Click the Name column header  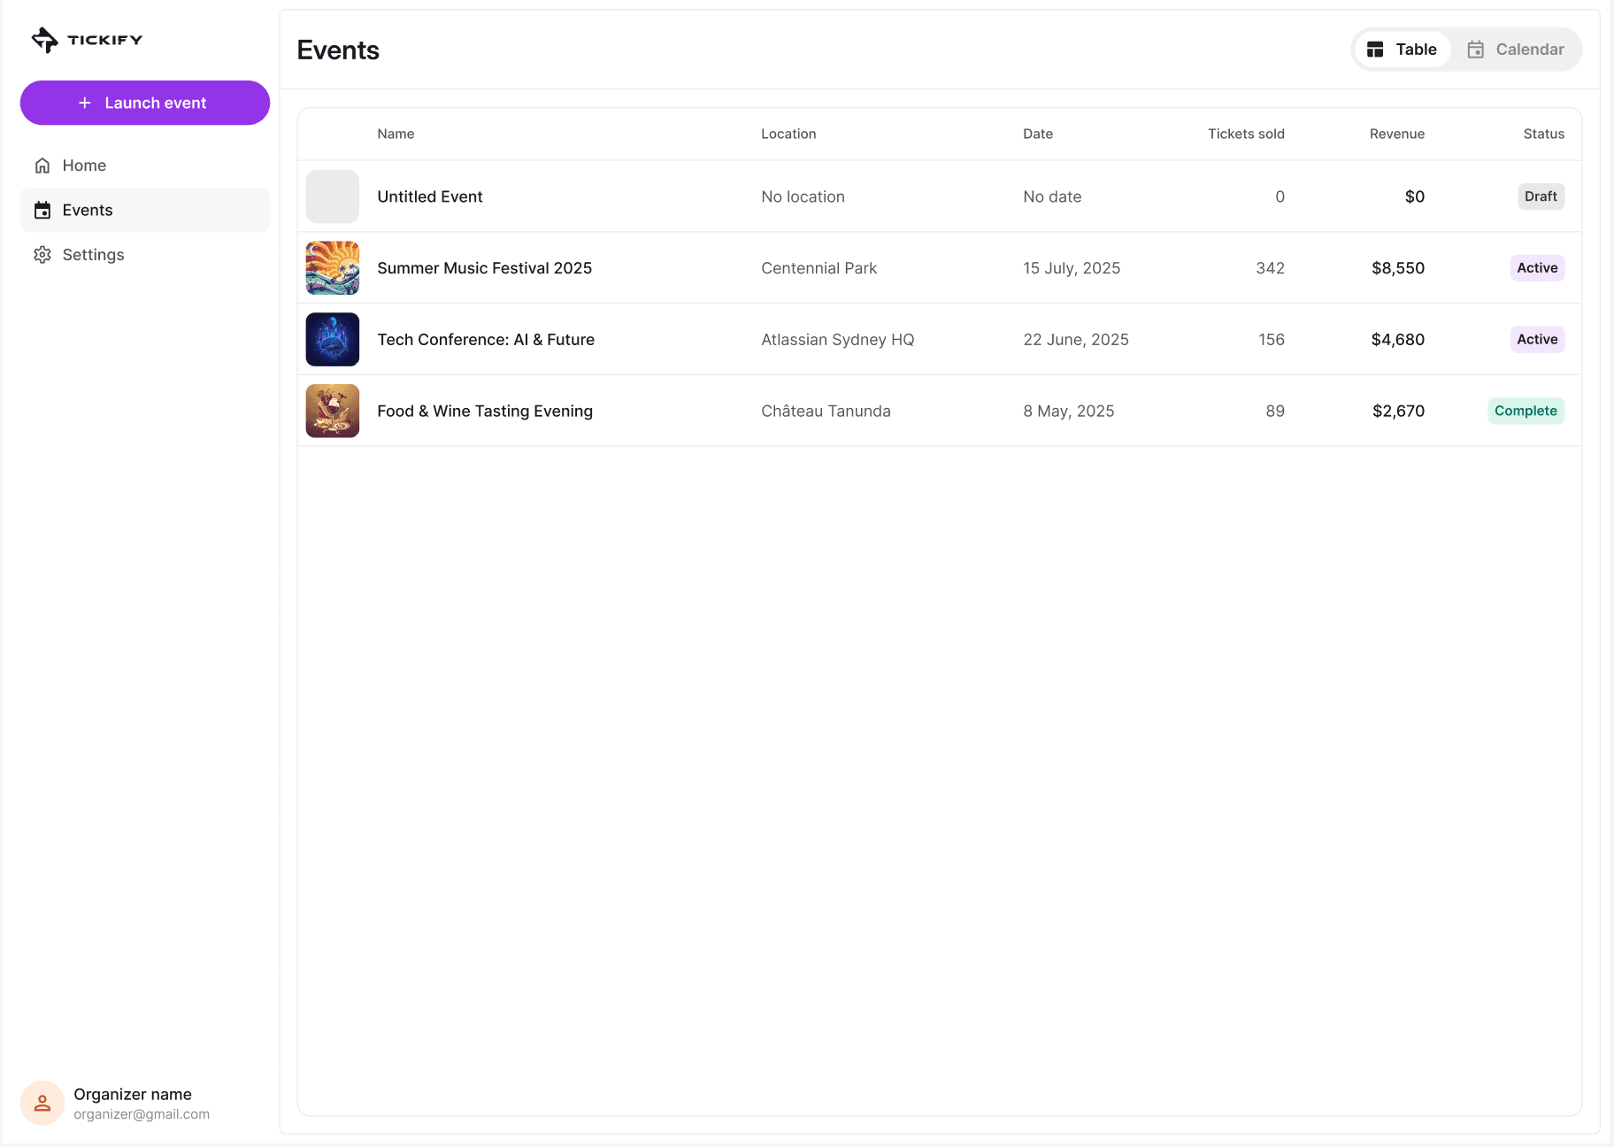click(x=396, y=134)
